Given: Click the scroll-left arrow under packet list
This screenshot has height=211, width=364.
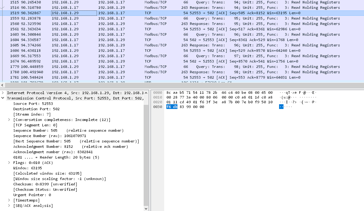Looking at the screenshot, I should pos(3,85).
